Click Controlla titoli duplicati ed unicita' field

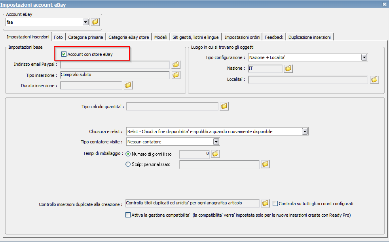click(192, 203)
